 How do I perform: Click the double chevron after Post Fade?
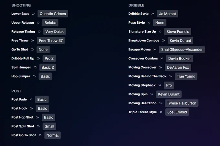click(31, 99)
